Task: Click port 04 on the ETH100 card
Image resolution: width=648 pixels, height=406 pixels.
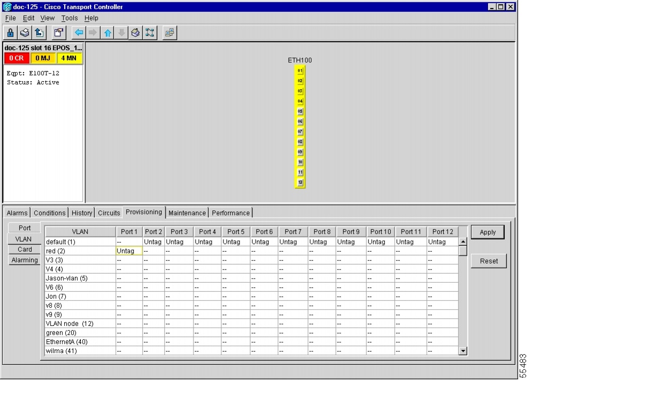Action: (300, 101)
